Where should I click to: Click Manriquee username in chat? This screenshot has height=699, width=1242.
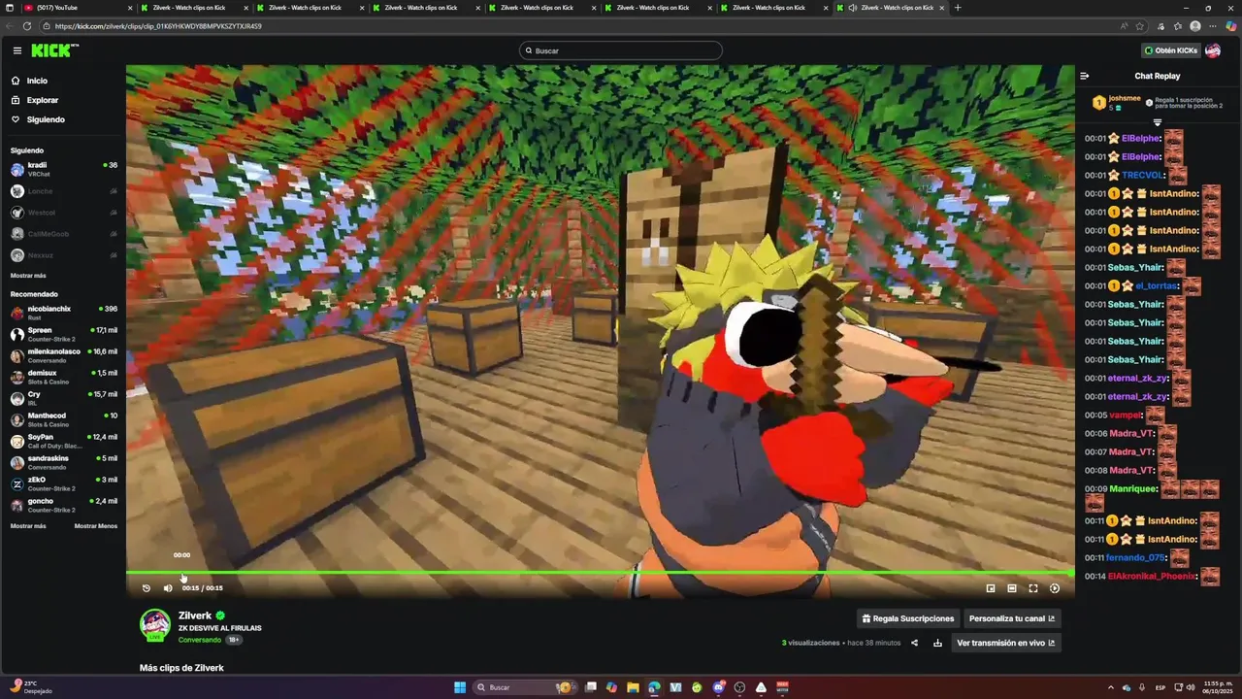1132,489
